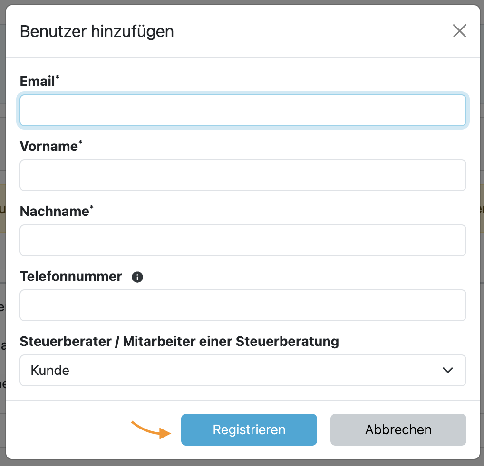Close the Benutzer hinzufügen dialog
This screenshot has height=466, width=484.
[x=459, y=31]
